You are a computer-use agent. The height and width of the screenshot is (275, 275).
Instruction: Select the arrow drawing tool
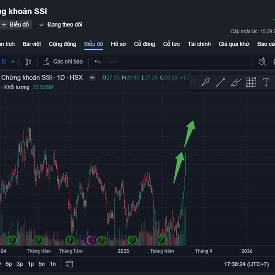coord(205,82)
